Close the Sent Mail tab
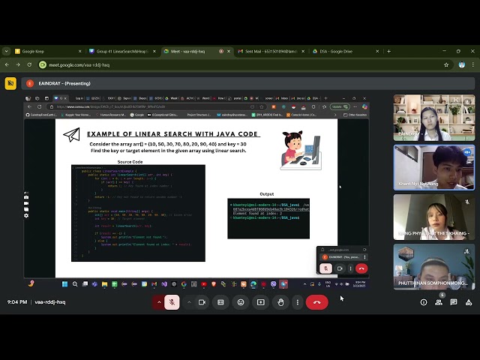 click(x=303, y=52)
